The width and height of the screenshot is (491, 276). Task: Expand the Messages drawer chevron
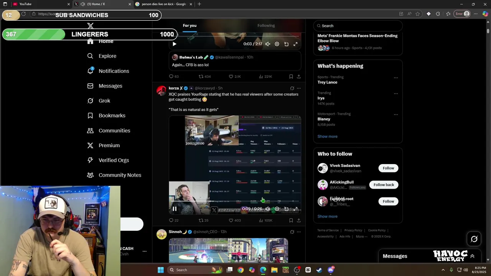coord(472,256)
